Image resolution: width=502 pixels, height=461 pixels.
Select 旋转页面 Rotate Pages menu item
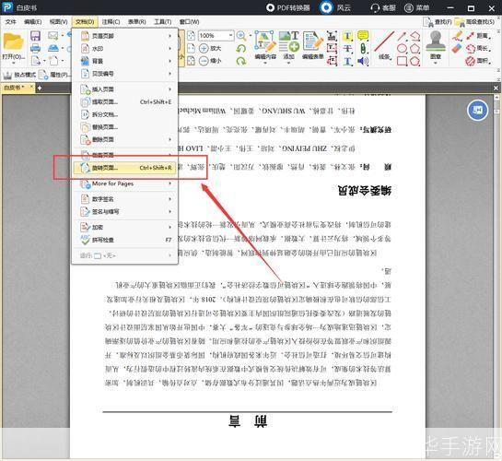pyautogui.click(x=125, y=168)
